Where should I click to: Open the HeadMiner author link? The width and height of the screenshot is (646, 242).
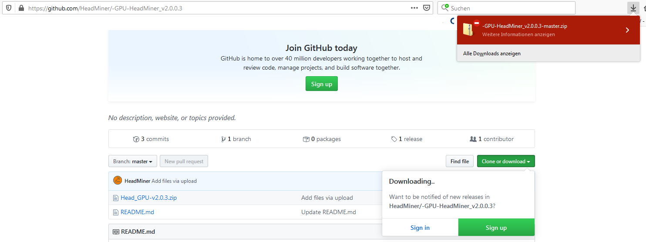(137, 181)
